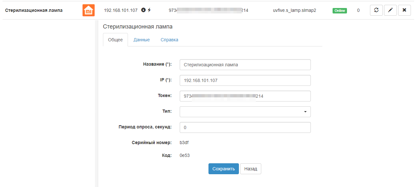Click into the IP address input field
This screenshot has height=187, width=417.
[245, 80]
